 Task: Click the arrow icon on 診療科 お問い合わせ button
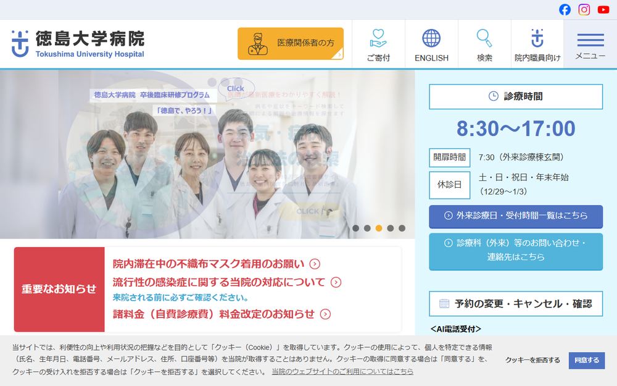pyautogui.click(x=448, y=243)
